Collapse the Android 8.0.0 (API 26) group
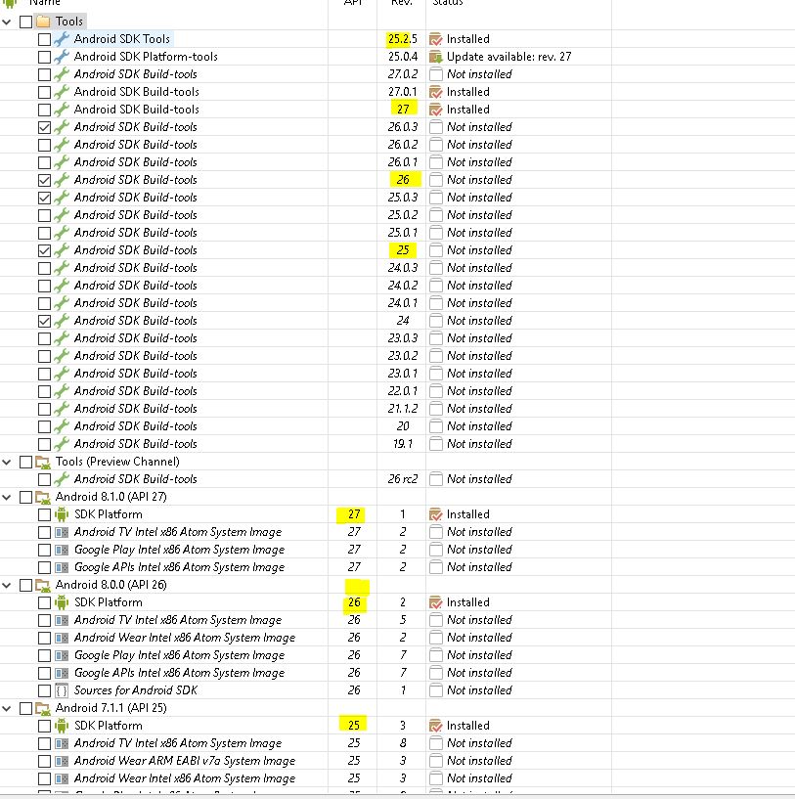Screen dimensions: 795x799 (x=7, y=586)
